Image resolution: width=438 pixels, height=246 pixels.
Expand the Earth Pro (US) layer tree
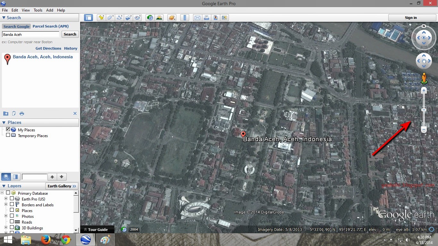[6, 199]
